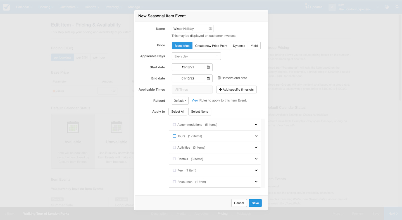Open the Calendar menu
The image size is (402, 220).
click(24, 7)
